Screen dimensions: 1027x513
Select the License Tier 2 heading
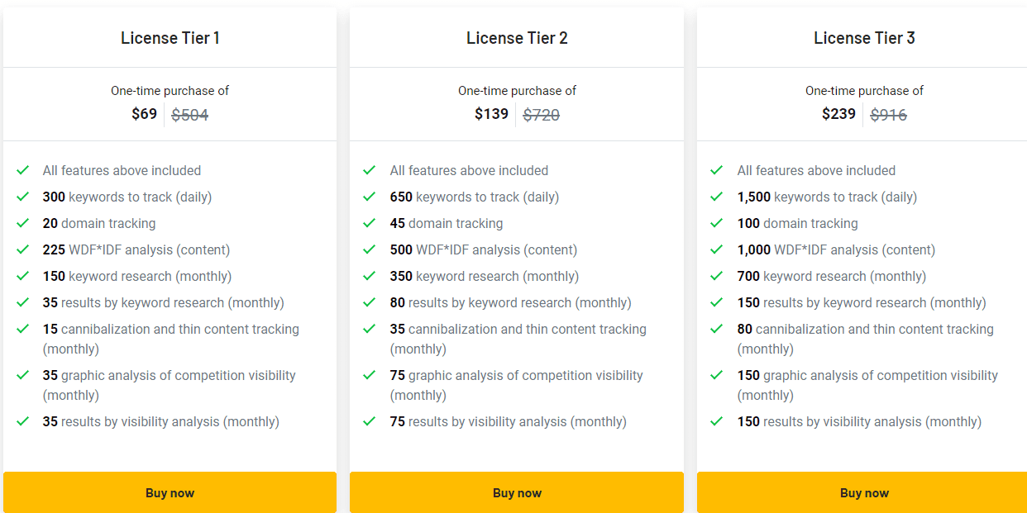(517, 38)
